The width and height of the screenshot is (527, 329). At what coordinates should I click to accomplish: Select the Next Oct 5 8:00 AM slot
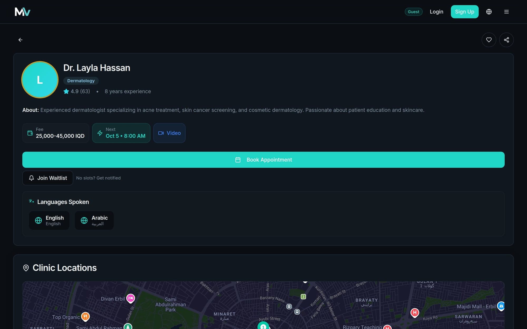[121, 133]
